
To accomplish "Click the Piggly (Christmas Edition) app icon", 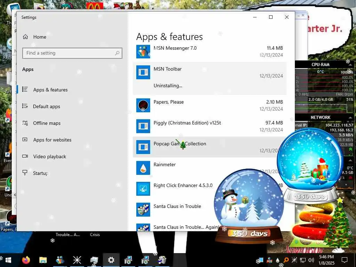I will click(x=143, y=126).
